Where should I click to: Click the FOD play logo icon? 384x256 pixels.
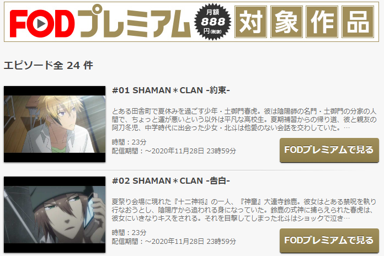click(41, 24)
